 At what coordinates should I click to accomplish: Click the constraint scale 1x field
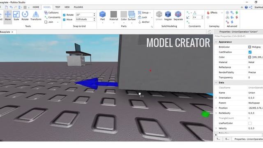pos(196,17)
